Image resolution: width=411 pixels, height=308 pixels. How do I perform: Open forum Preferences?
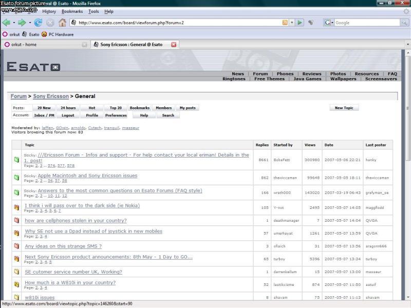click(x=116, y=115)
